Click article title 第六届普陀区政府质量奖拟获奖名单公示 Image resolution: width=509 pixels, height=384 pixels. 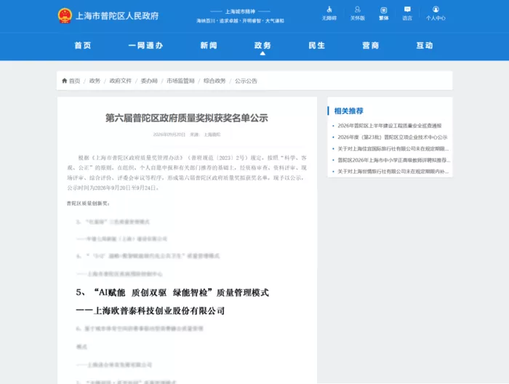coord(187,118)
